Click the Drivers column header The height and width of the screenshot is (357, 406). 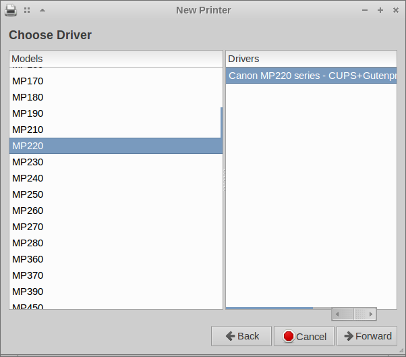tap(311, 59)
